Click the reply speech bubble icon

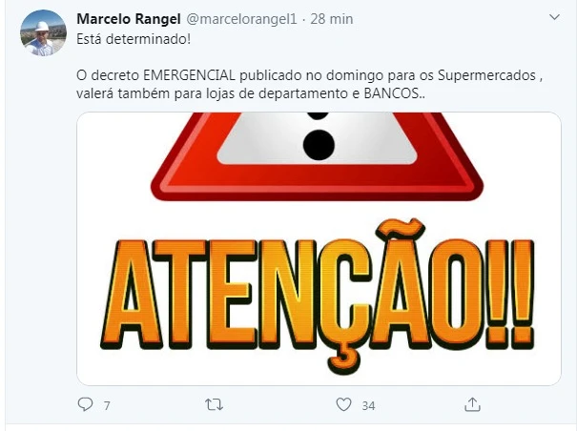86,404
